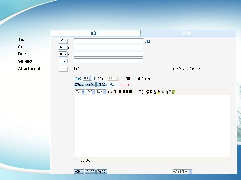This screenshot has width=241, height=180.
Task: Click the green icon ending the editor toolbar
Action: point(173,92)
